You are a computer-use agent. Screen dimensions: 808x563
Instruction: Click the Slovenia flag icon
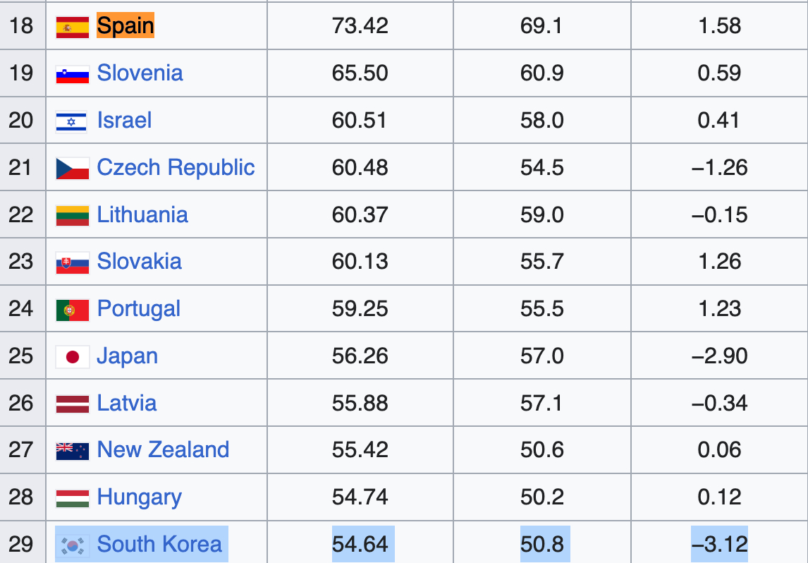click(x=72, y=74)
